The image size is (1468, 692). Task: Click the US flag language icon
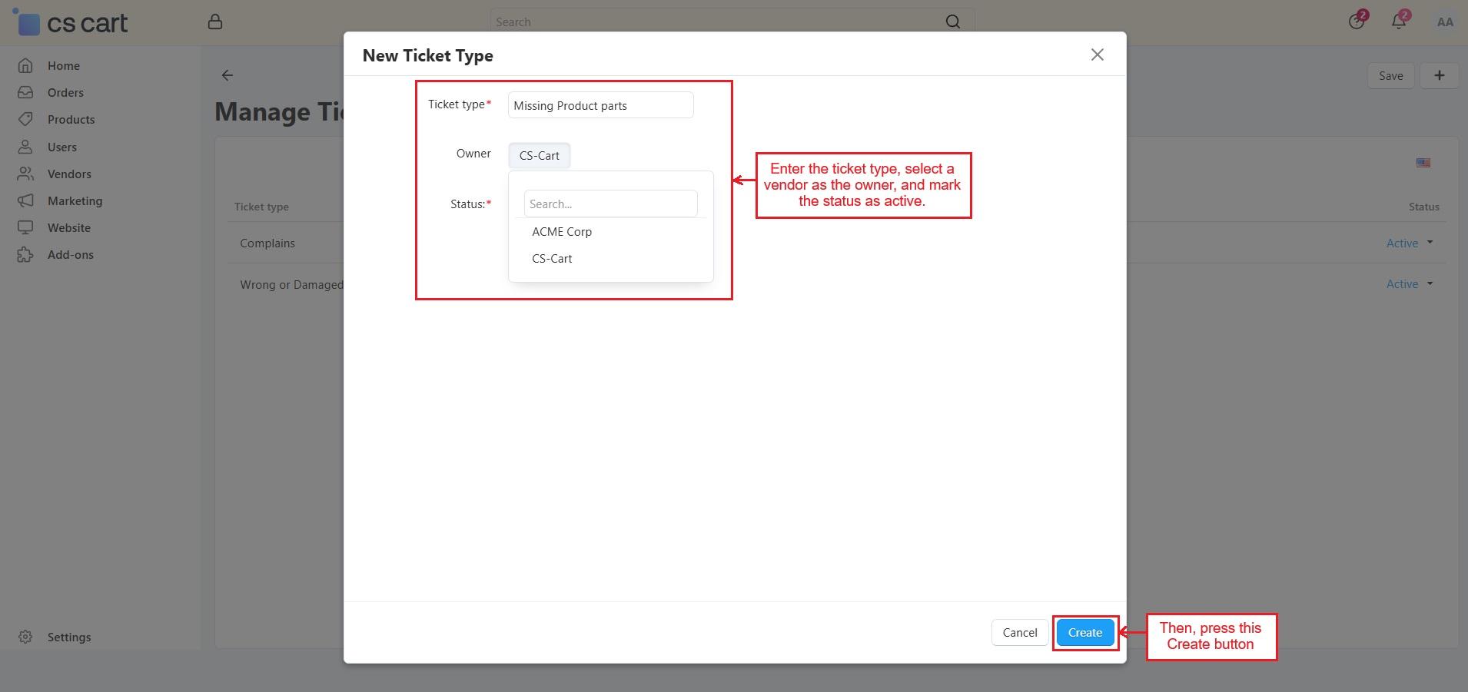point(1423,163)
